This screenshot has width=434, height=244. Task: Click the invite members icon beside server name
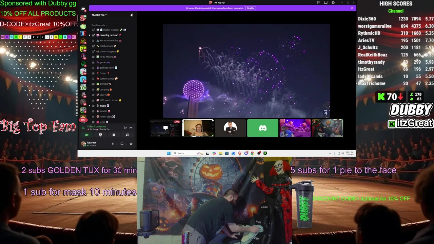tap(132, 15)
